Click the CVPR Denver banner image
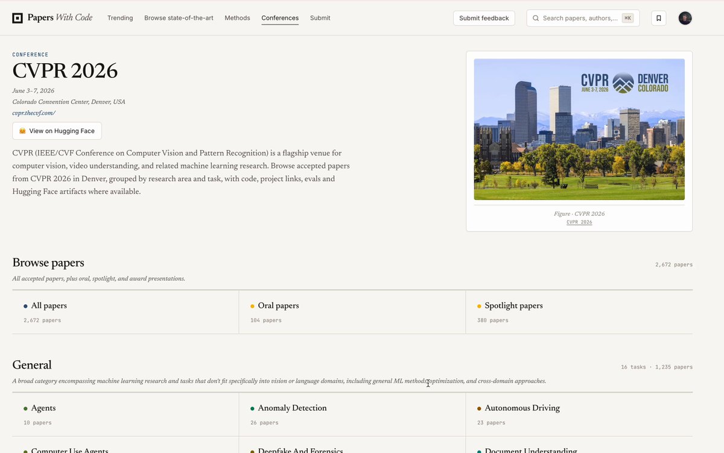Screen dimensions: 724x453 pos(579,129)
